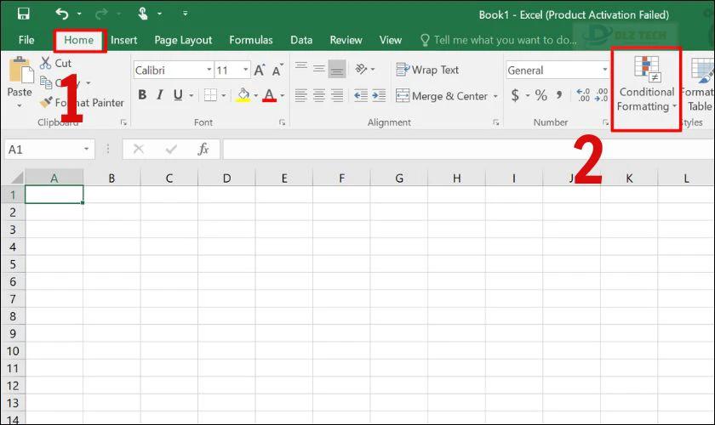This screenshot has width=715, height=425.
Task: Click Align Left icon
Action: (x=301, y=95)
